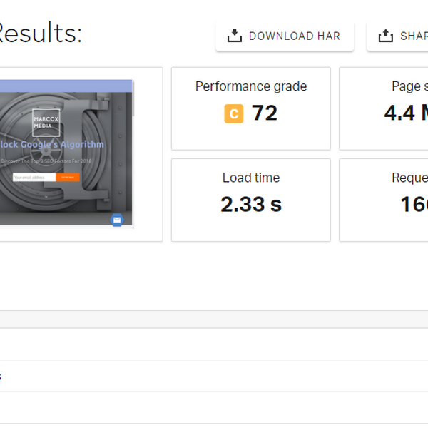Click the 2.33 s load time value
The image size is (428, 428).
[251, 205]
